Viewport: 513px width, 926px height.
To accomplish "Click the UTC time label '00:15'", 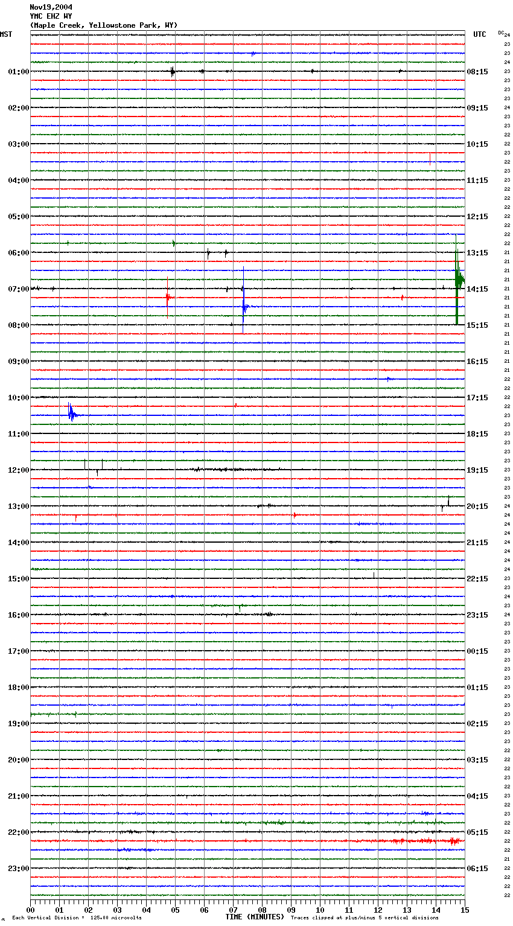I will pos(477,651).
